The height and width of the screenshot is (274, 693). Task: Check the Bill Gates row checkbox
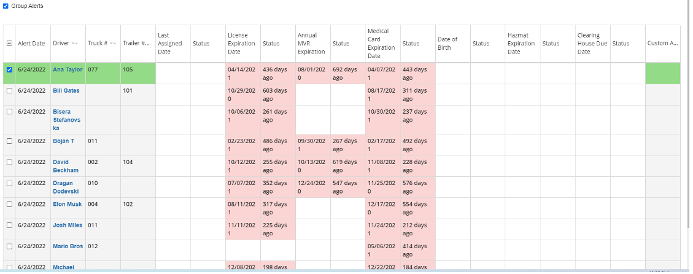point(9,90)
